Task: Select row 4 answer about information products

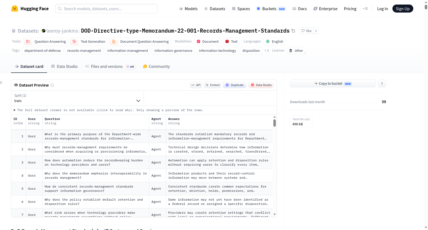Action: [x=219, y=176]
